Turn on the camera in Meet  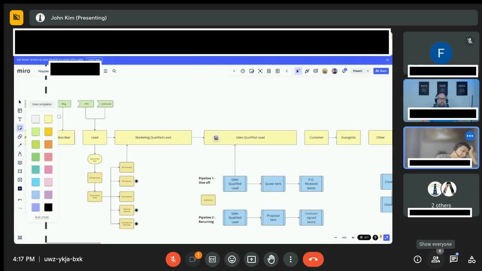(193, 259)
